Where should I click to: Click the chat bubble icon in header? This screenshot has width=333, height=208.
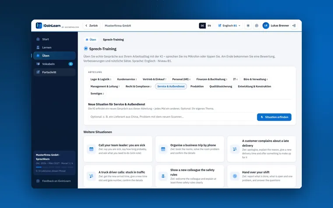[257, 25]
